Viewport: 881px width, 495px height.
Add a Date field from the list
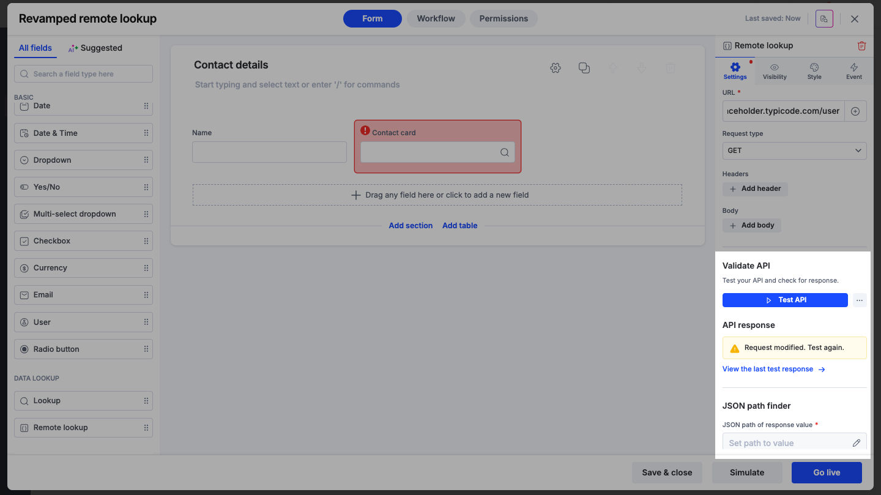[x=83, y=106]
